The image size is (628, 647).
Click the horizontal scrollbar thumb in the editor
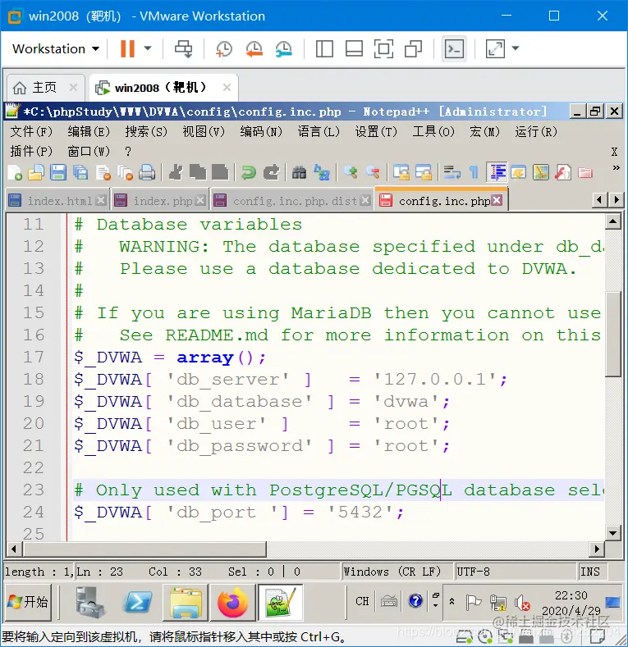coord(144,549)
